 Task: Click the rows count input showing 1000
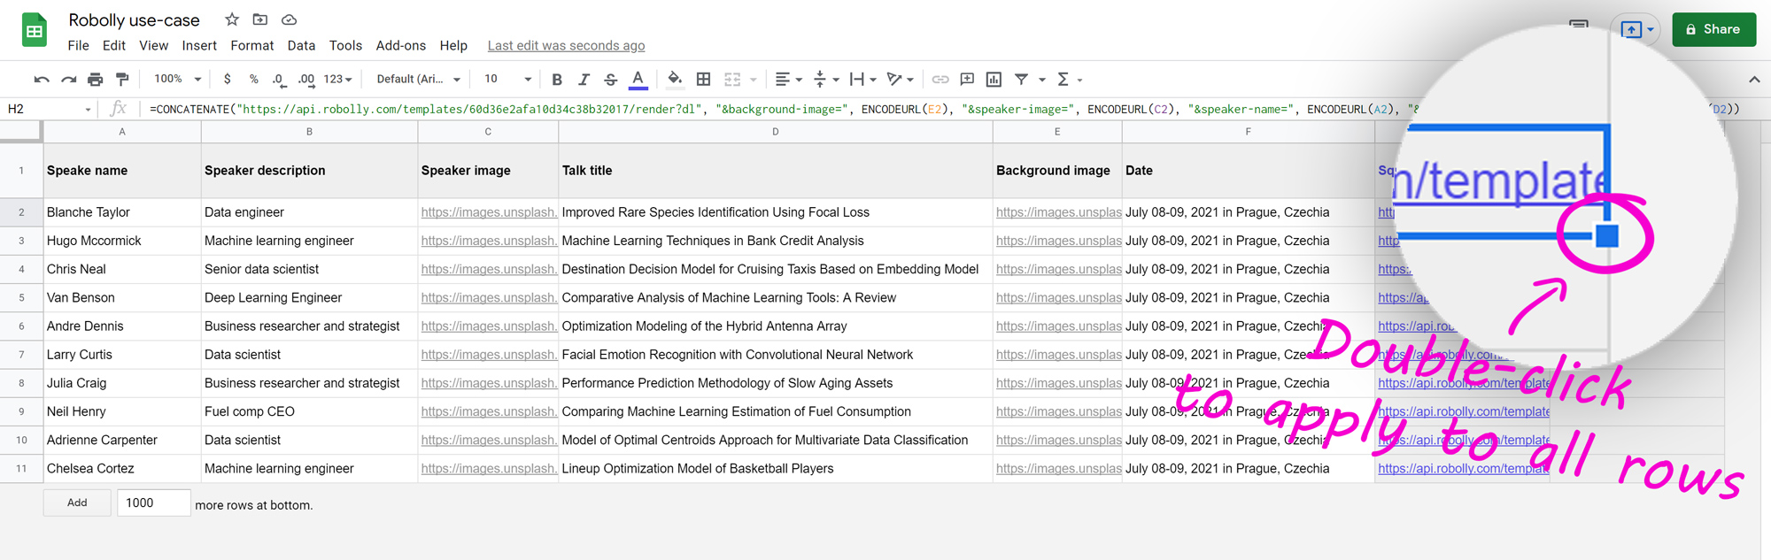153,502
